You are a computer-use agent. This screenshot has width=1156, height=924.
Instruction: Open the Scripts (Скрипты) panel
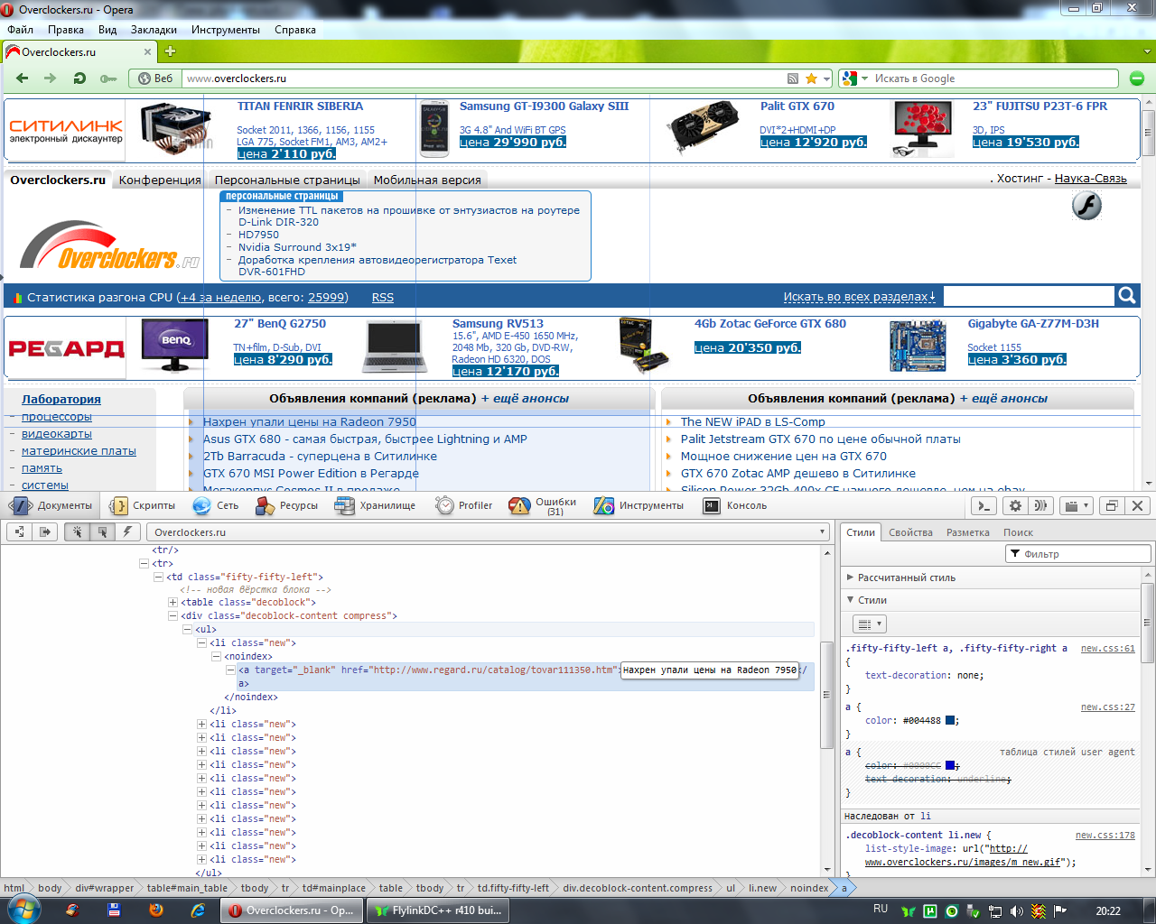(x=143, y=505)
